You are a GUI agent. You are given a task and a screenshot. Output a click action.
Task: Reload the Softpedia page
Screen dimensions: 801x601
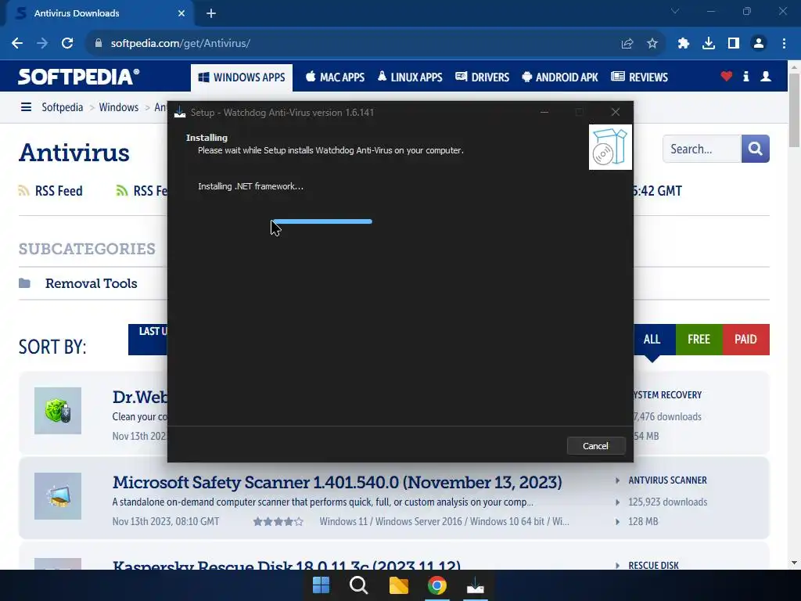point(67,44)
